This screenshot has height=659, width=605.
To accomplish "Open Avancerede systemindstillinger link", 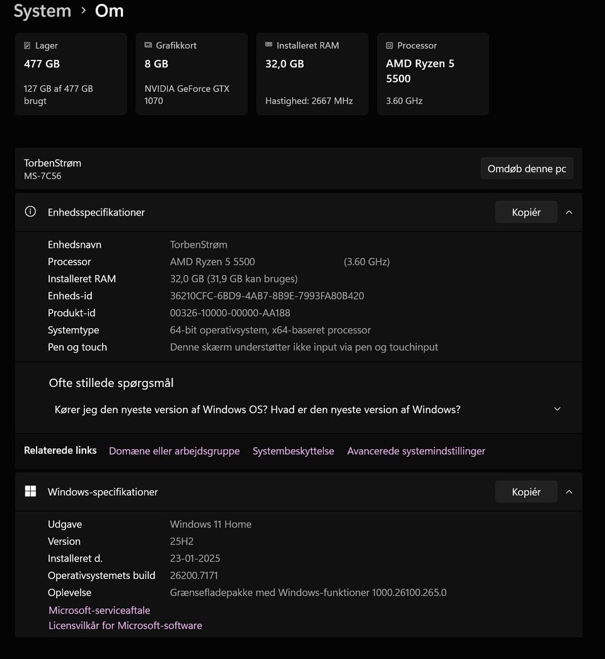I will (x=416, y=451).
